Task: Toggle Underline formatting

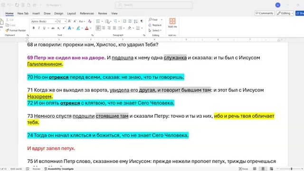Action: (x=44, y=28)
